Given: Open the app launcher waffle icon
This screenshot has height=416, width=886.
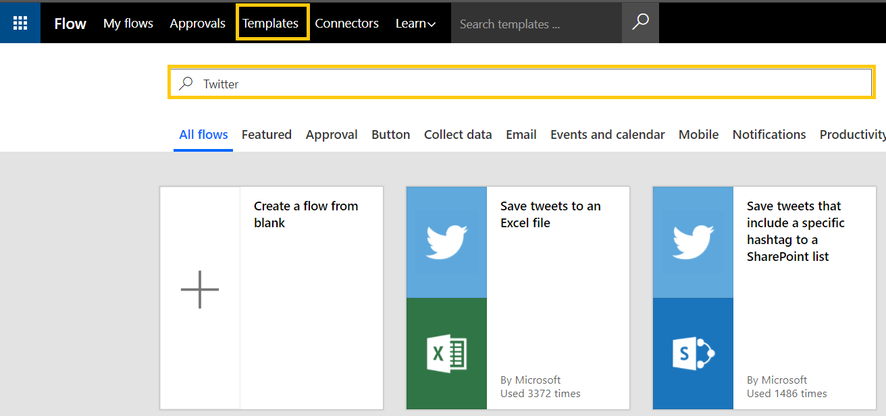Looking at the screenshot, I should coord(20,23).
